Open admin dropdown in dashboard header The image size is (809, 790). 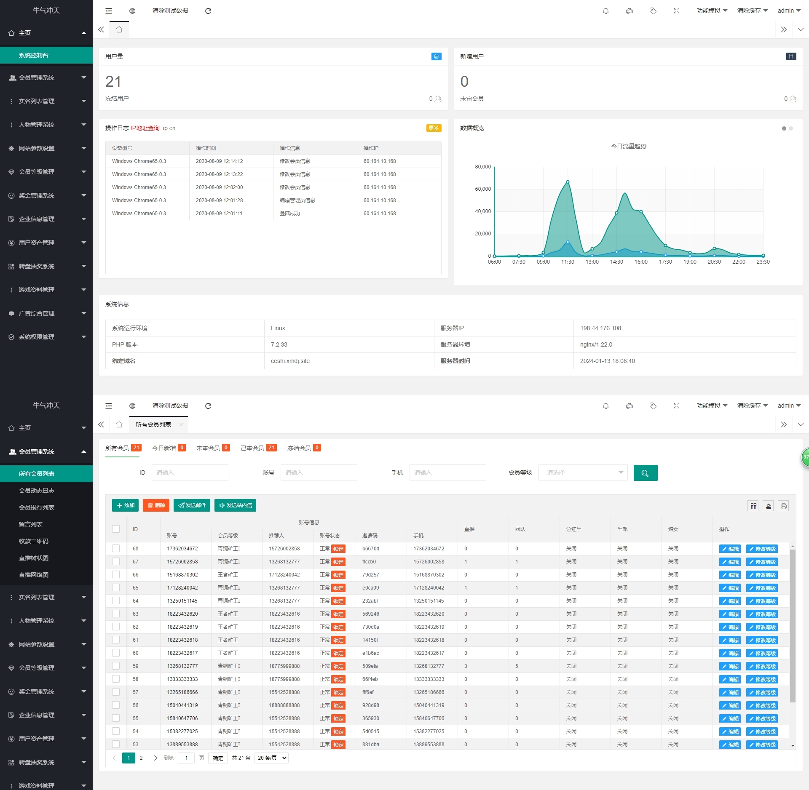coord(789,11)
